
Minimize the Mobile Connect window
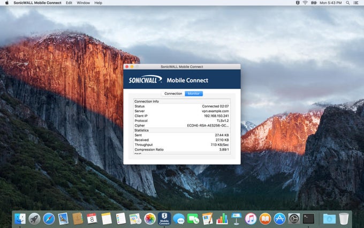coord(132,67)
